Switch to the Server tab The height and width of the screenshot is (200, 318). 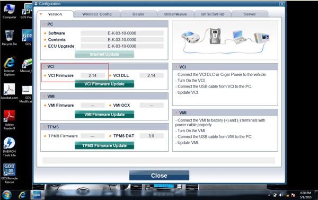pos(250,14)
